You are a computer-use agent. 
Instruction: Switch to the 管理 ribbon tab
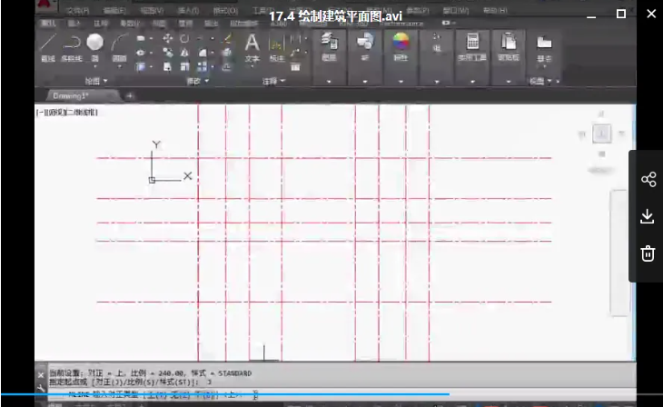pyautogui.click(x=185, y=24)
